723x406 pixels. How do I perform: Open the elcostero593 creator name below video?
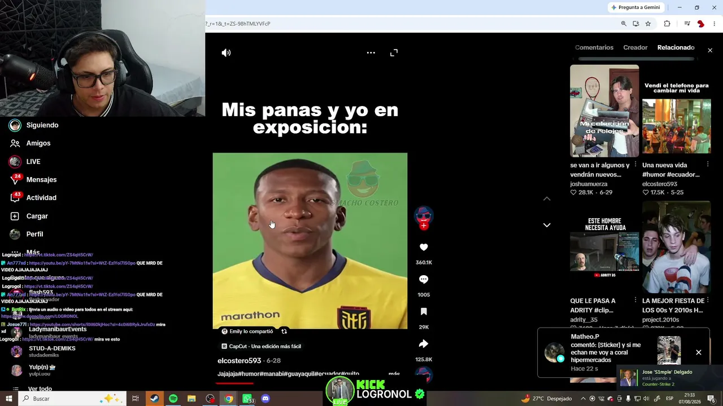[x=239, y=361]
